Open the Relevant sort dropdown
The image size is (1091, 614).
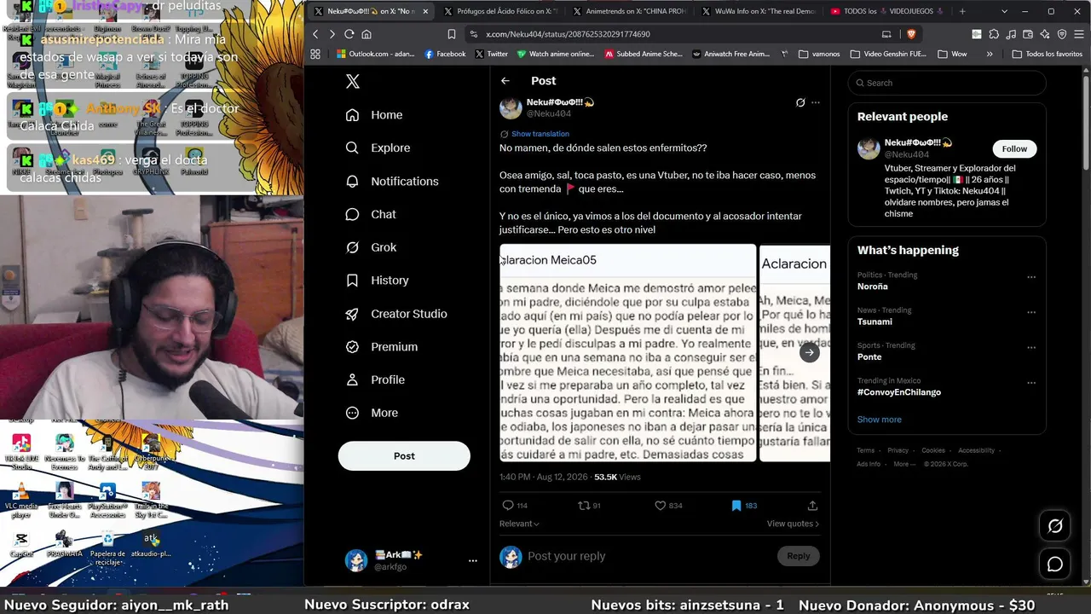[x=519, y=524]
